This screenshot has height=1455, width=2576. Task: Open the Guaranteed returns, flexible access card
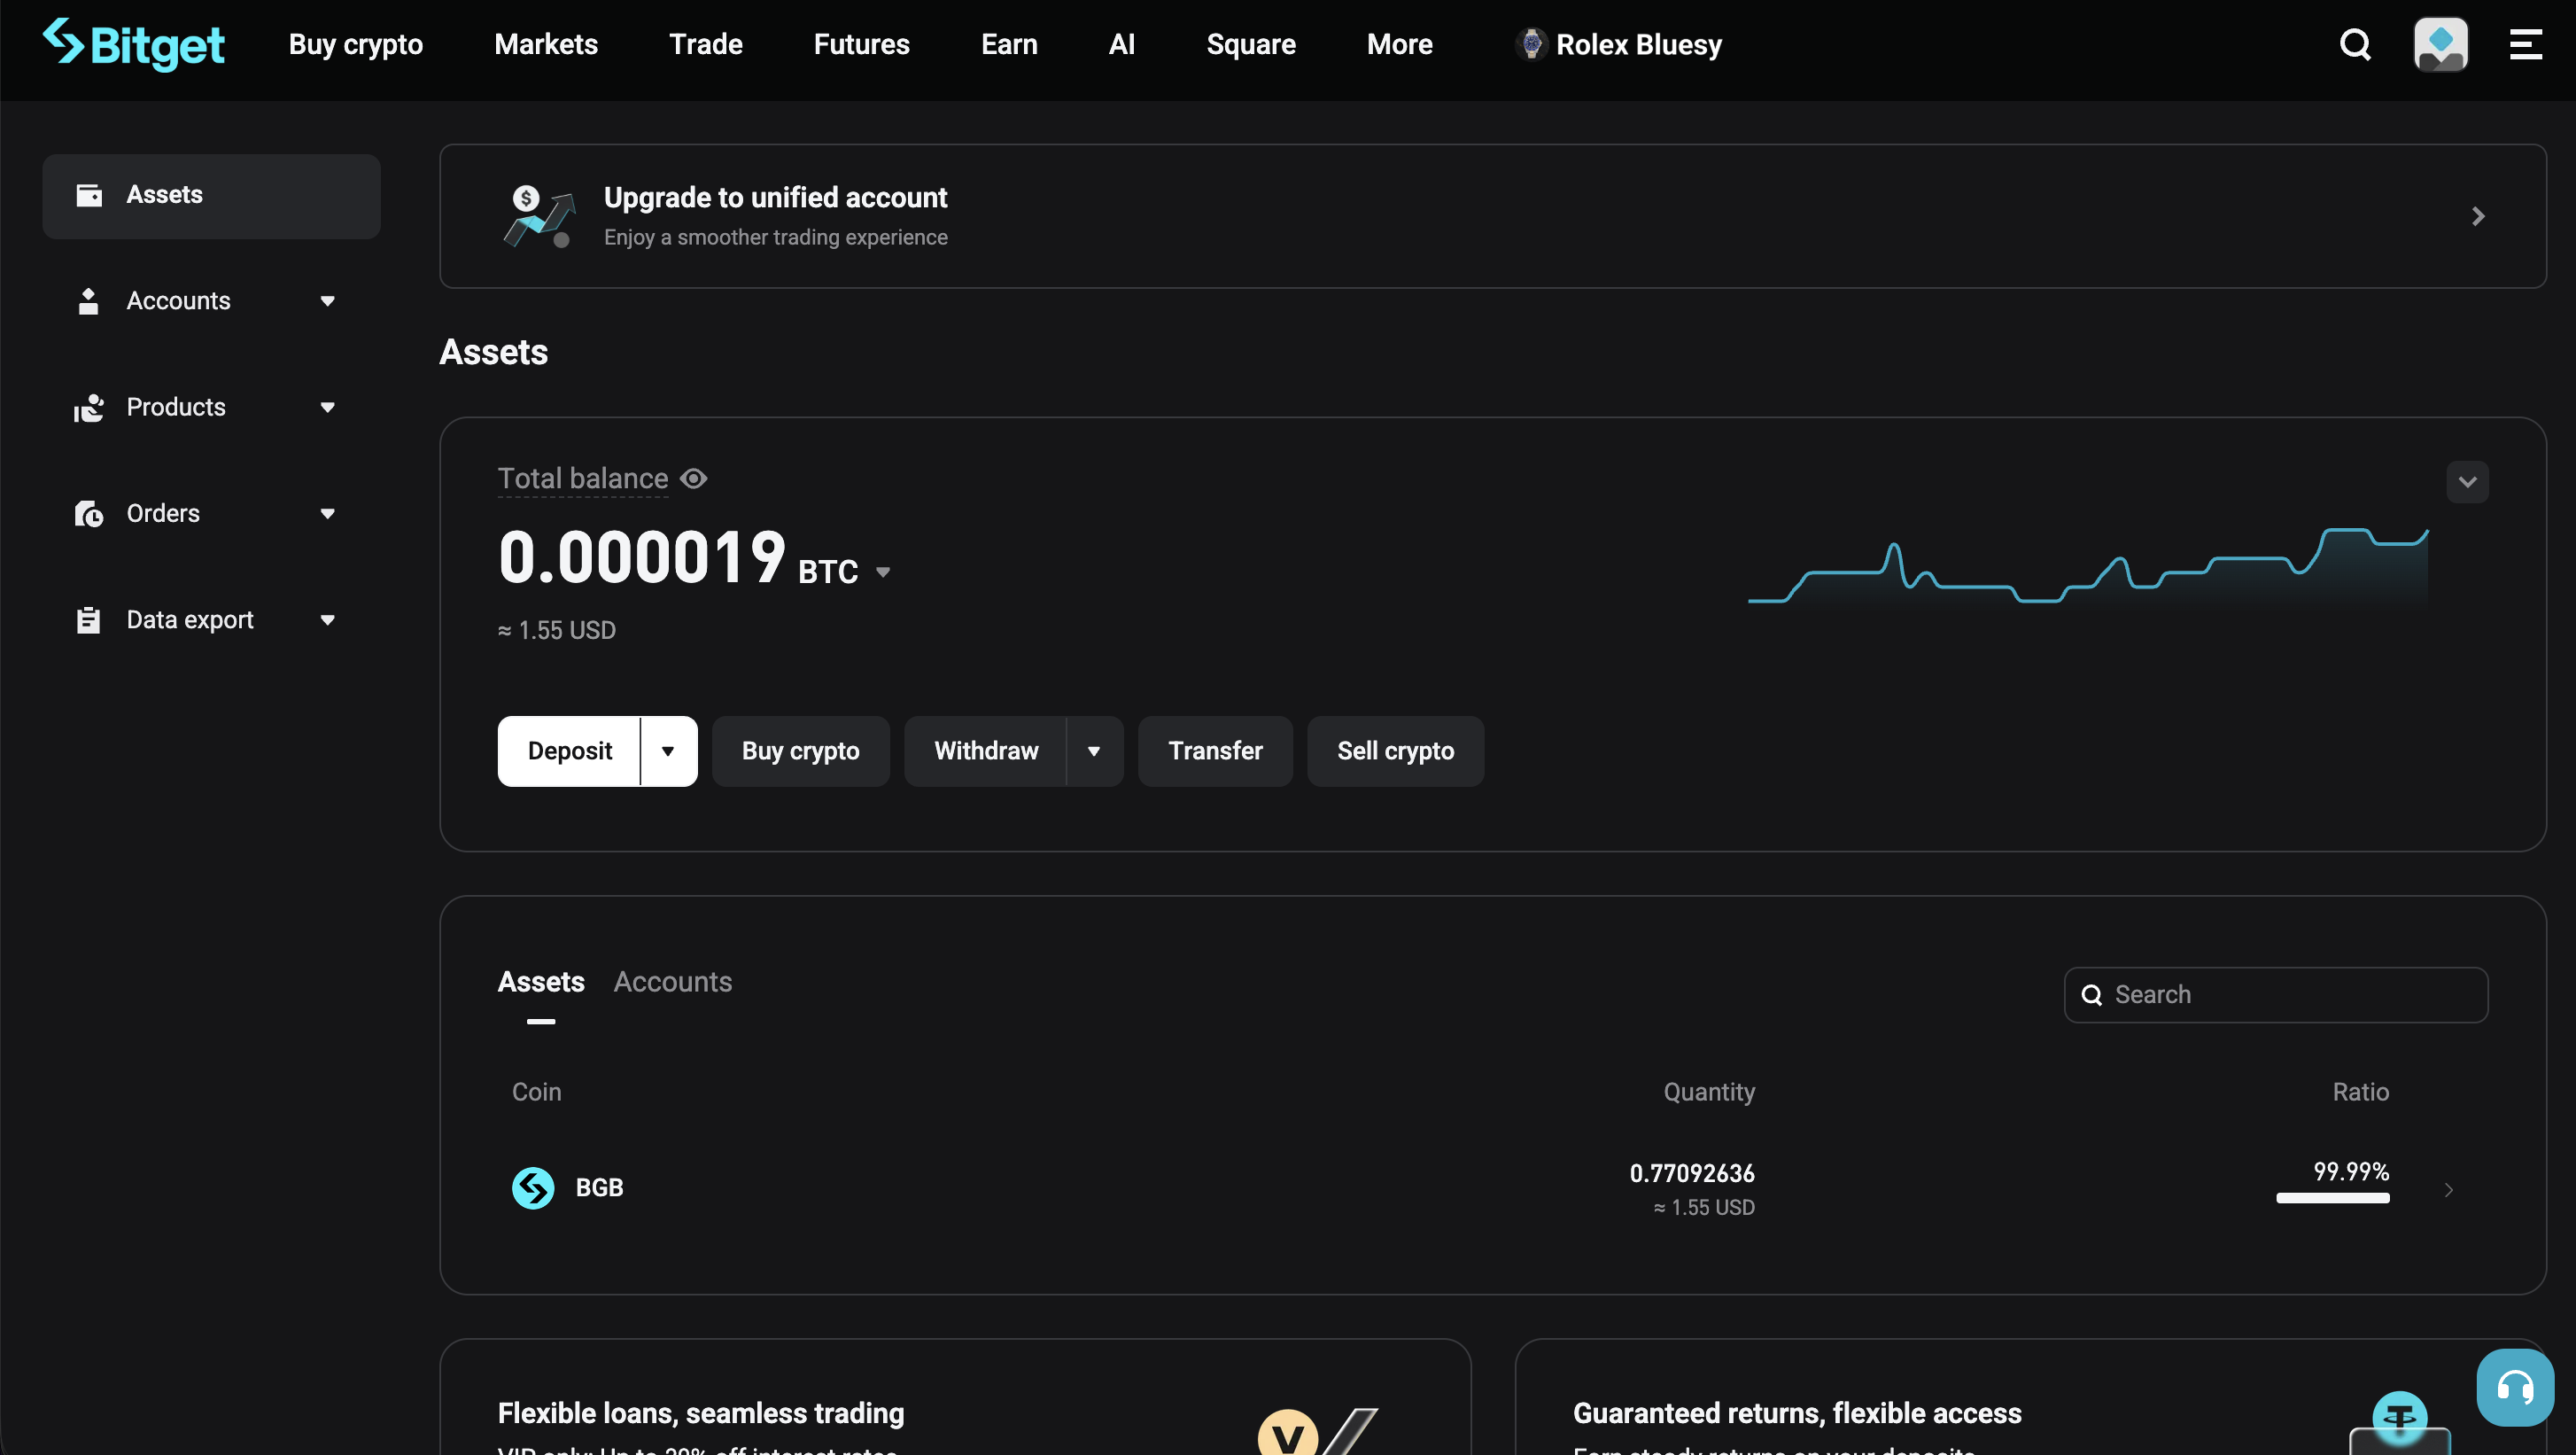coord(2031,1397)
